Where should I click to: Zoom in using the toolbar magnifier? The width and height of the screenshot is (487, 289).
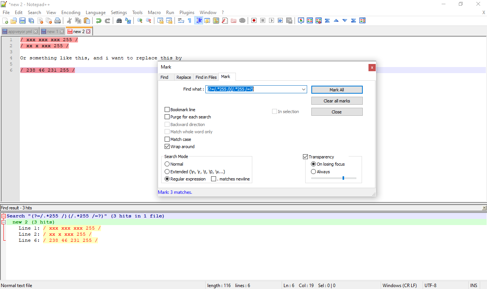140,21
